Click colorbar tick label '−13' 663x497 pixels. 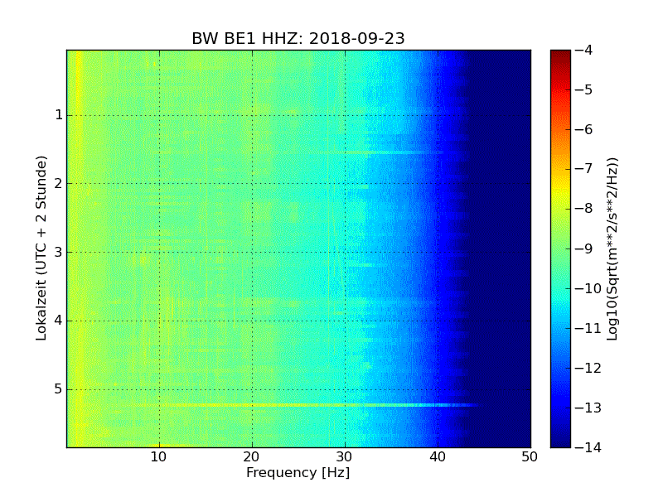tap(588, 408)
